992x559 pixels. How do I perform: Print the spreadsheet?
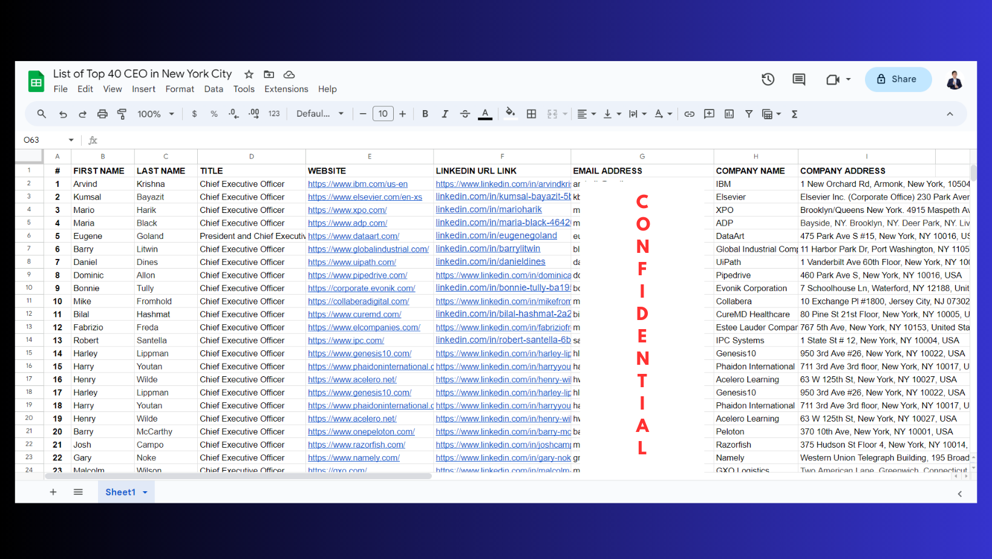point(102,114)
